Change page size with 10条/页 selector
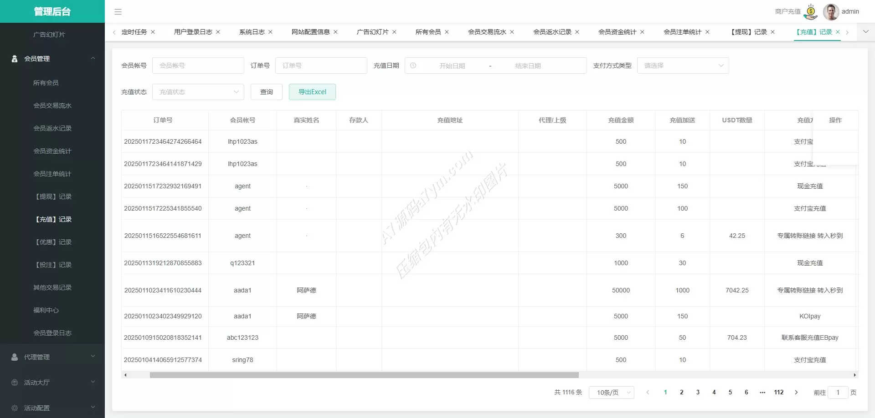Image resolution: width=875 pixels, height=418 pixels. pos(611,393)
